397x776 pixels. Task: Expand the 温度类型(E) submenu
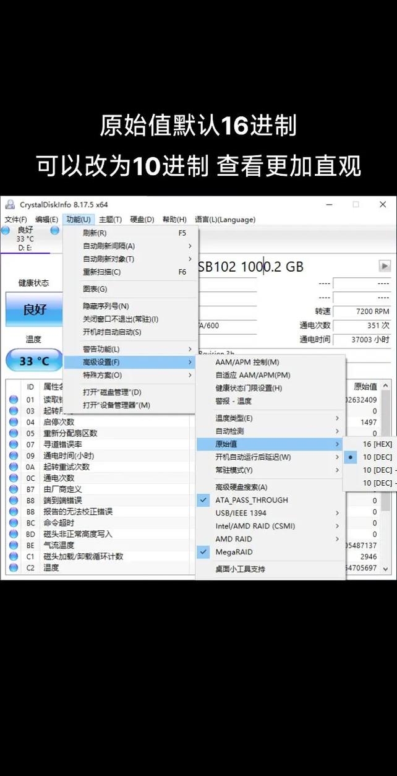click(x=270, y=418)
